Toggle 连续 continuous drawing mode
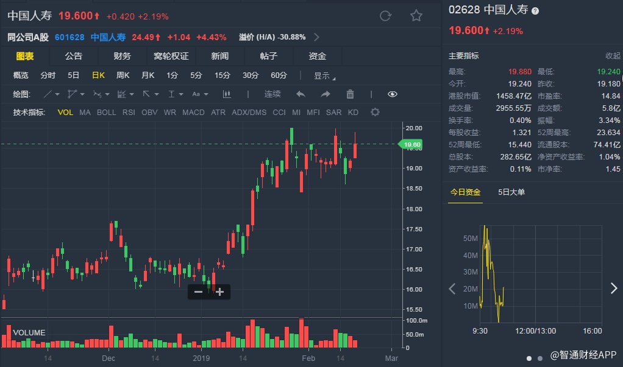Image resolution: width=623 pixels, height=367 pixels. coord(272,94)
